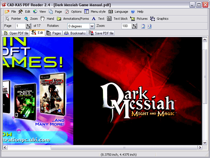Open the View menu
Screen dimensions: 210x158
pyautogui.click(x=43, y=12)
